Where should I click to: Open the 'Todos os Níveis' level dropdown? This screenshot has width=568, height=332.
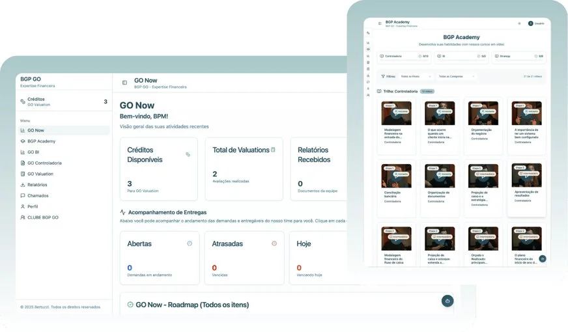[416, 76]
